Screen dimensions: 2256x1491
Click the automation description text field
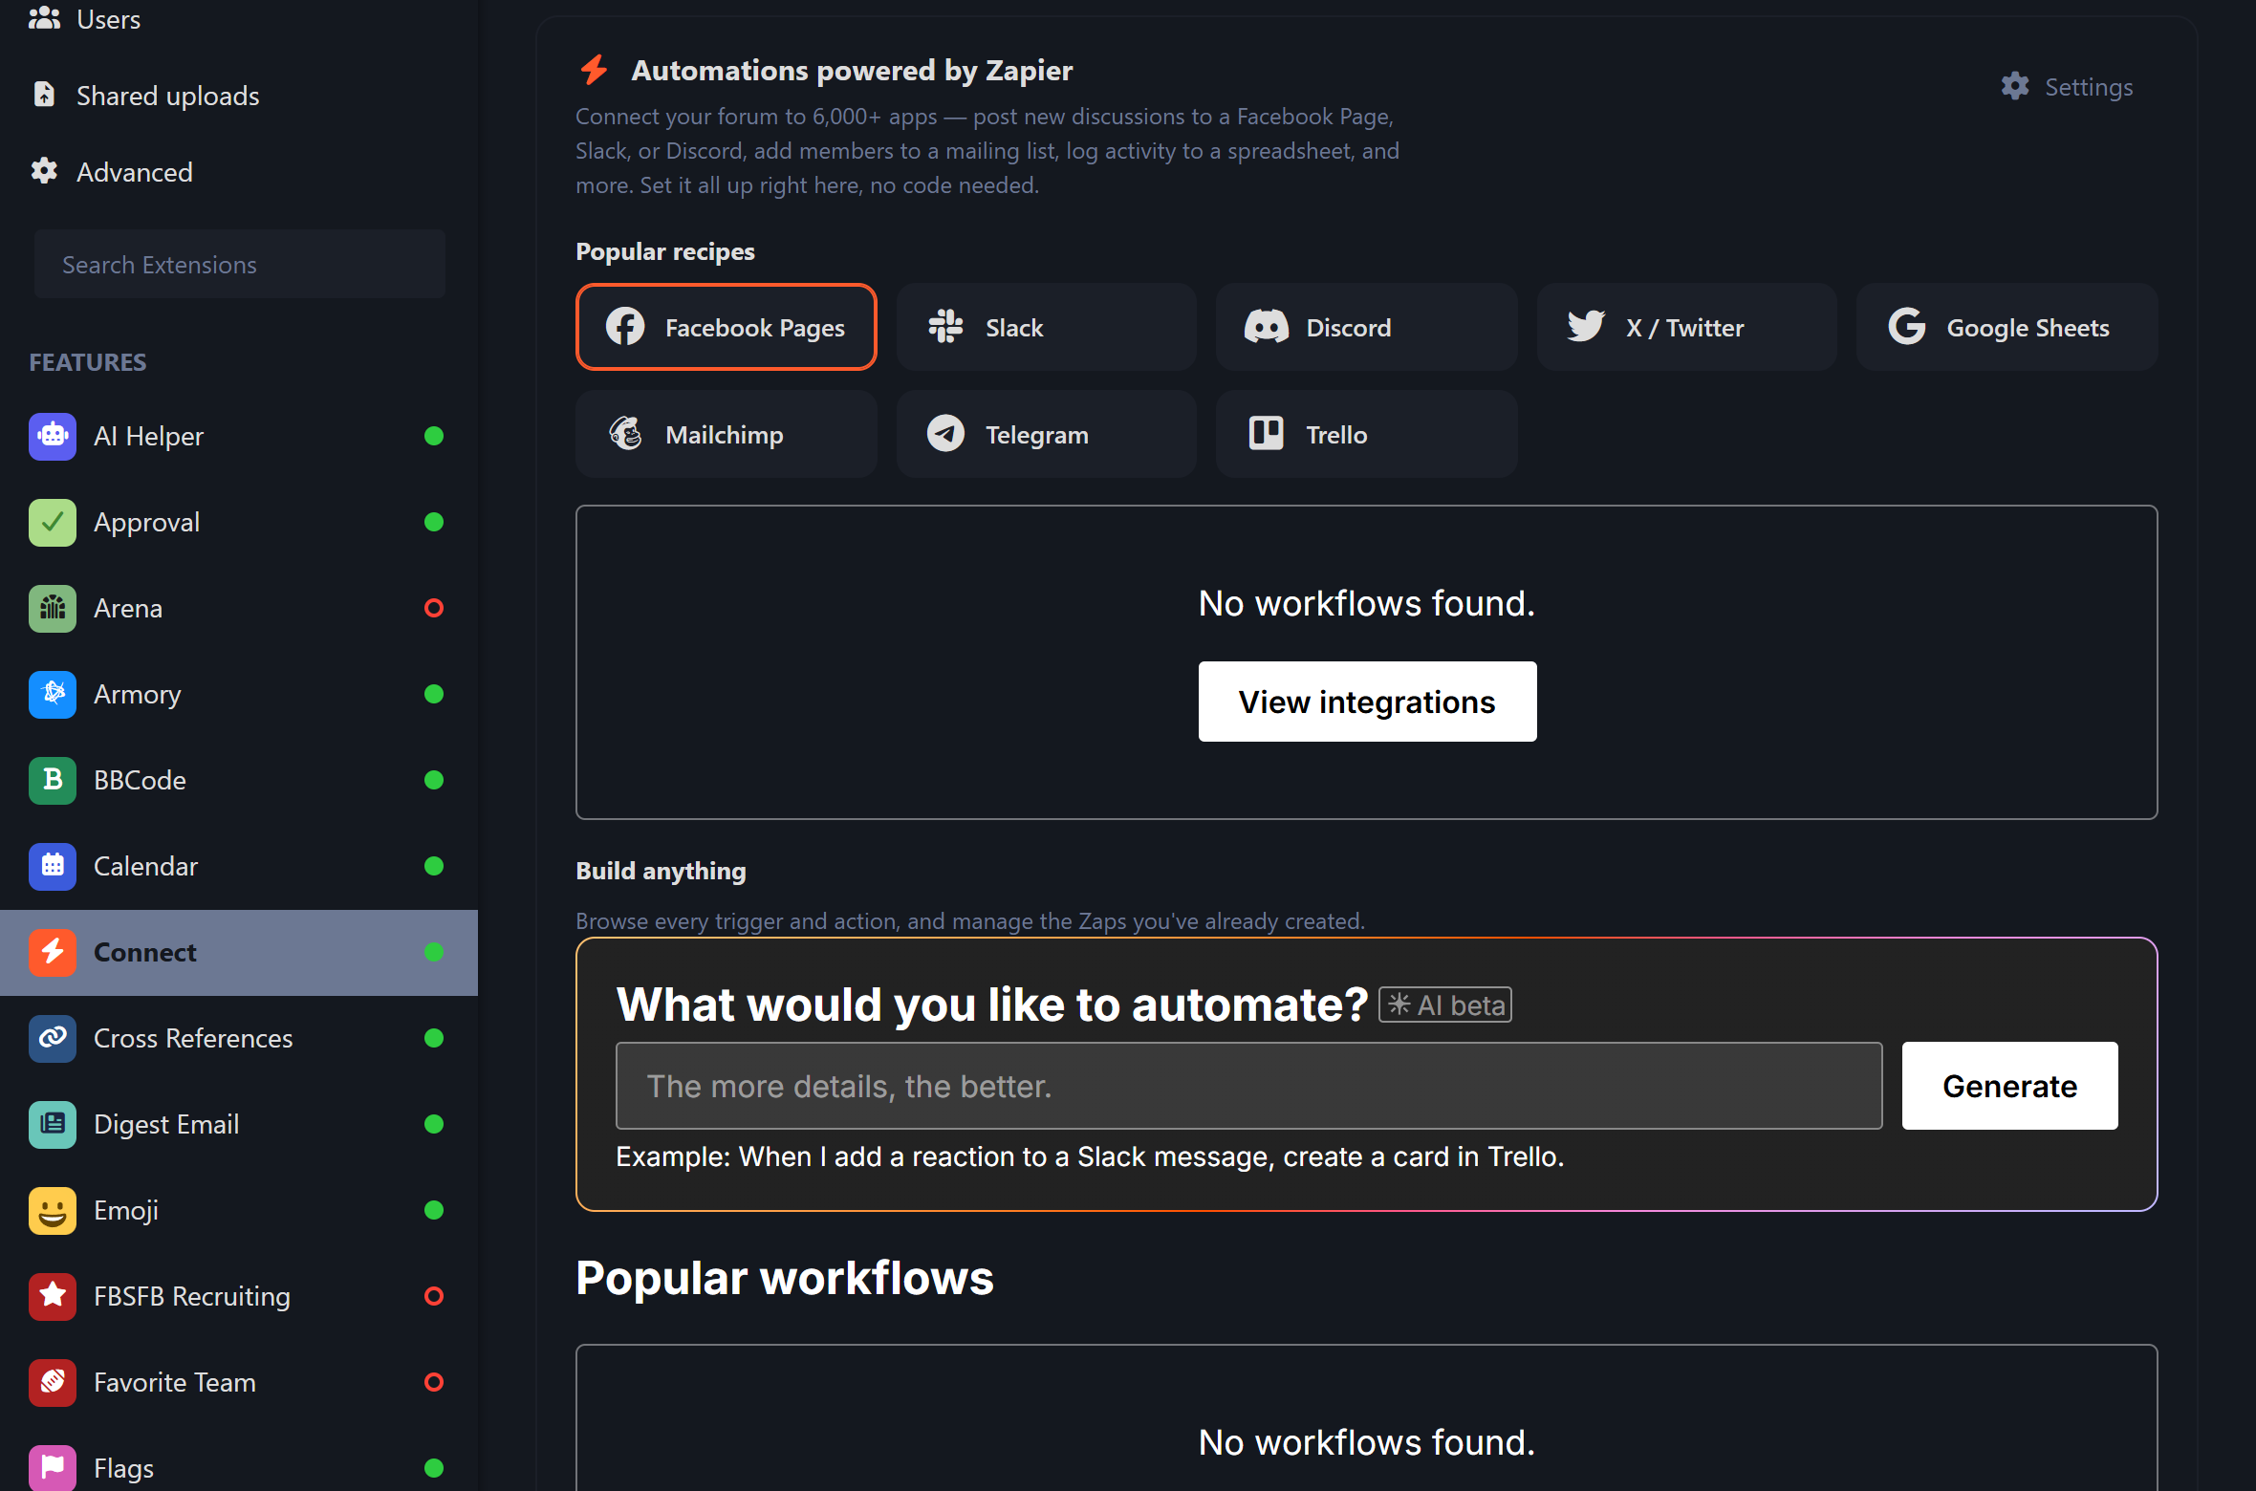tap(1249, 1086)
